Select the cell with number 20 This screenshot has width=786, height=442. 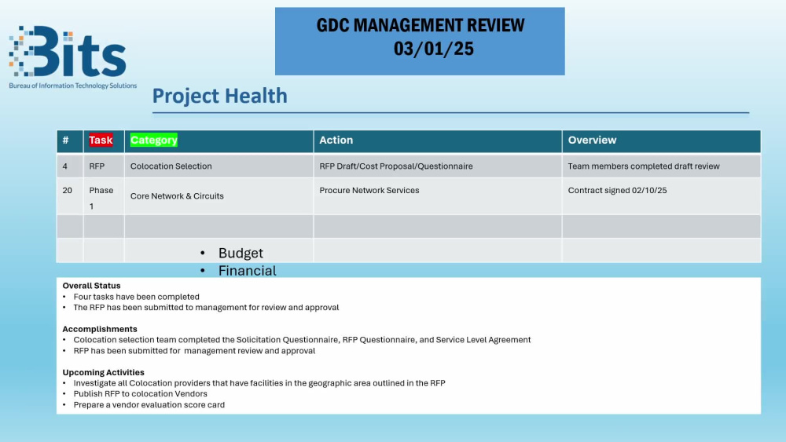[x=70, y=196]
